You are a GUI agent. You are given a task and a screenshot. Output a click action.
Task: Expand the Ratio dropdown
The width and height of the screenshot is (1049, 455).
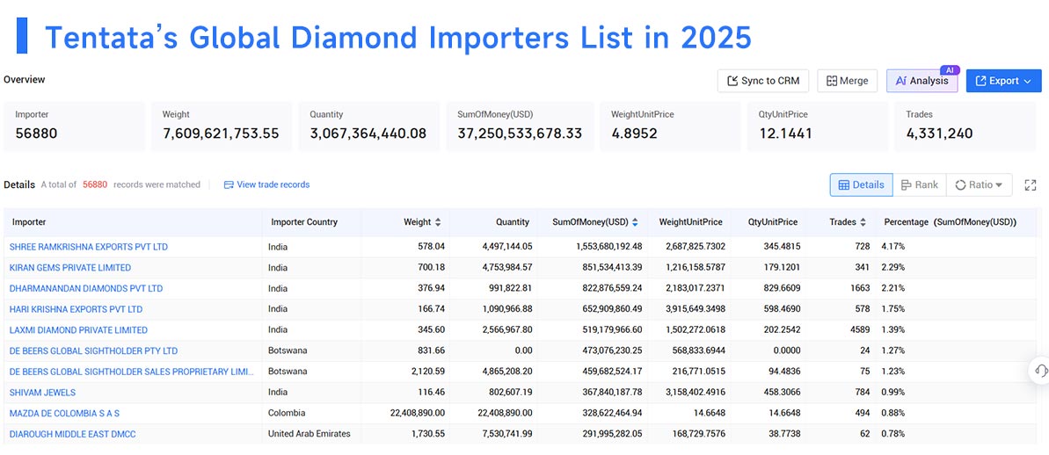point(979,185)
